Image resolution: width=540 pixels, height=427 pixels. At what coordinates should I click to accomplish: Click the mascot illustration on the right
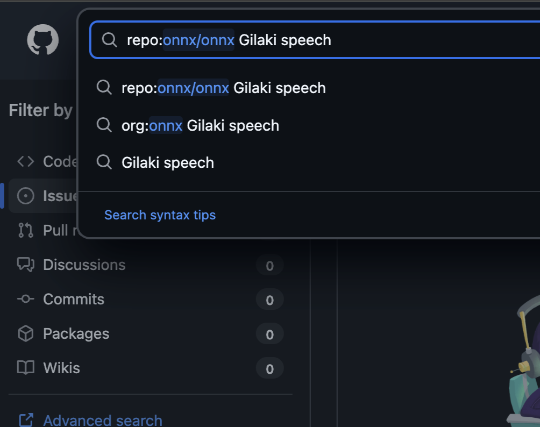(x=524, y=366)
